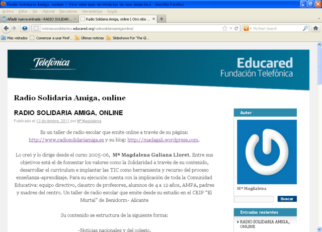Click the browser Back arrow button
This screenshot has width=322, height=232.
click(6, 28)
